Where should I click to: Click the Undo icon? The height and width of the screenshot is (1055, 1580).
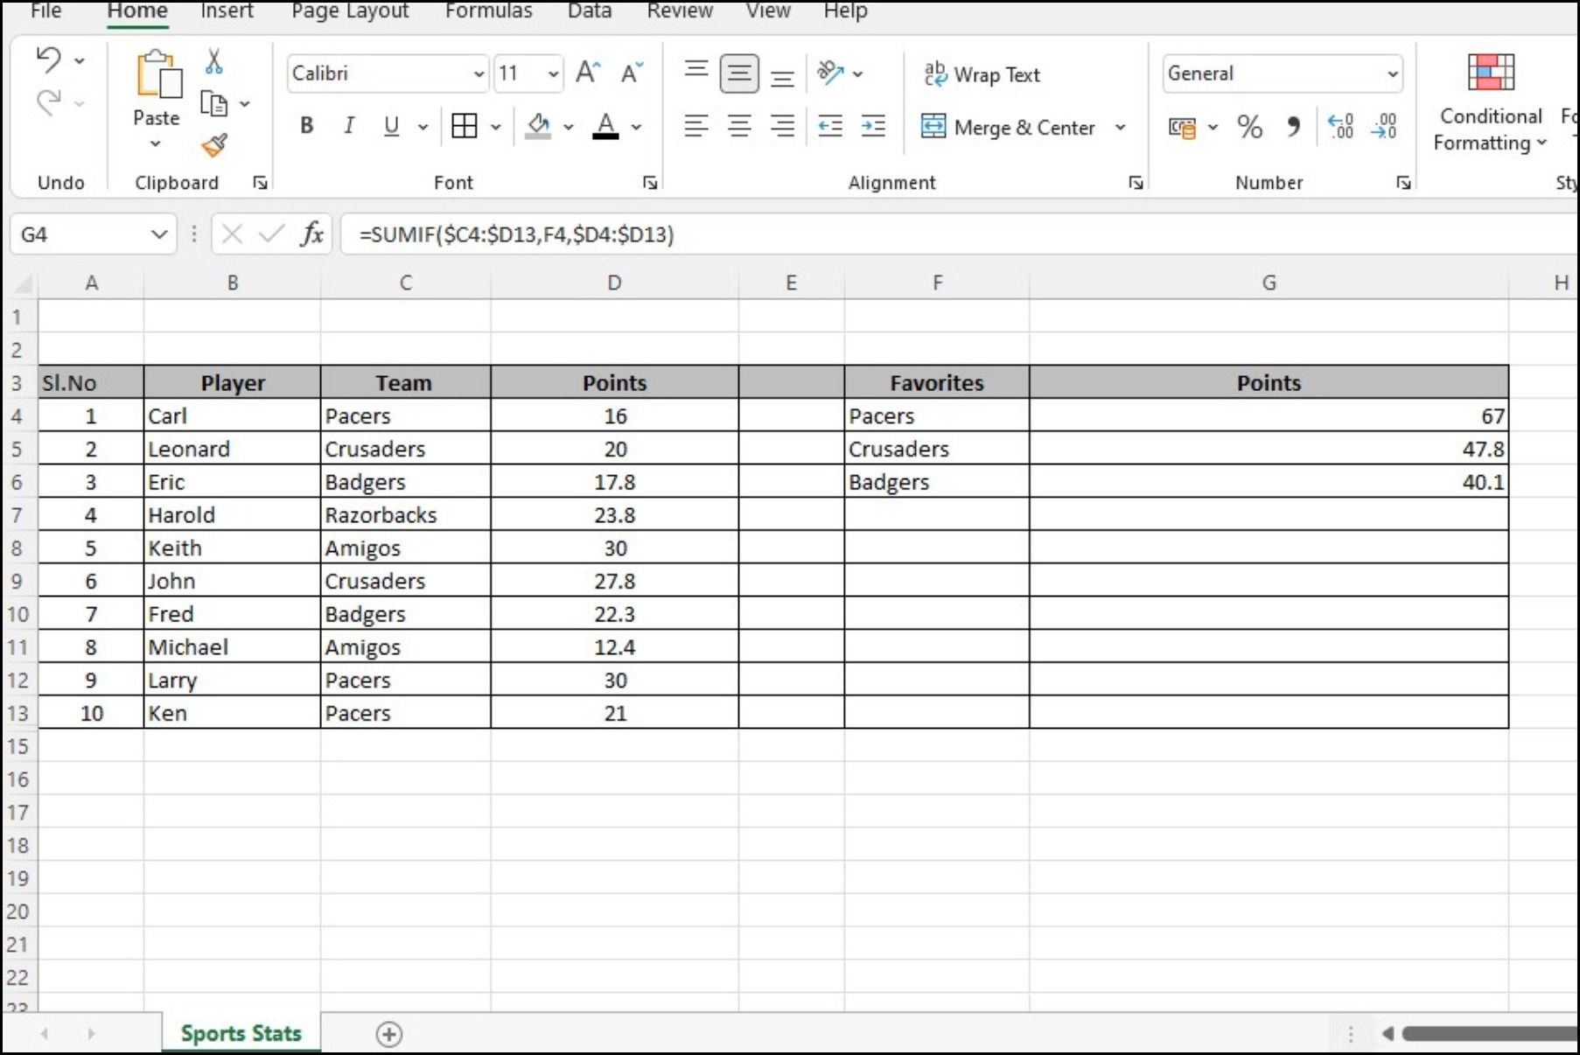[50, 59]
